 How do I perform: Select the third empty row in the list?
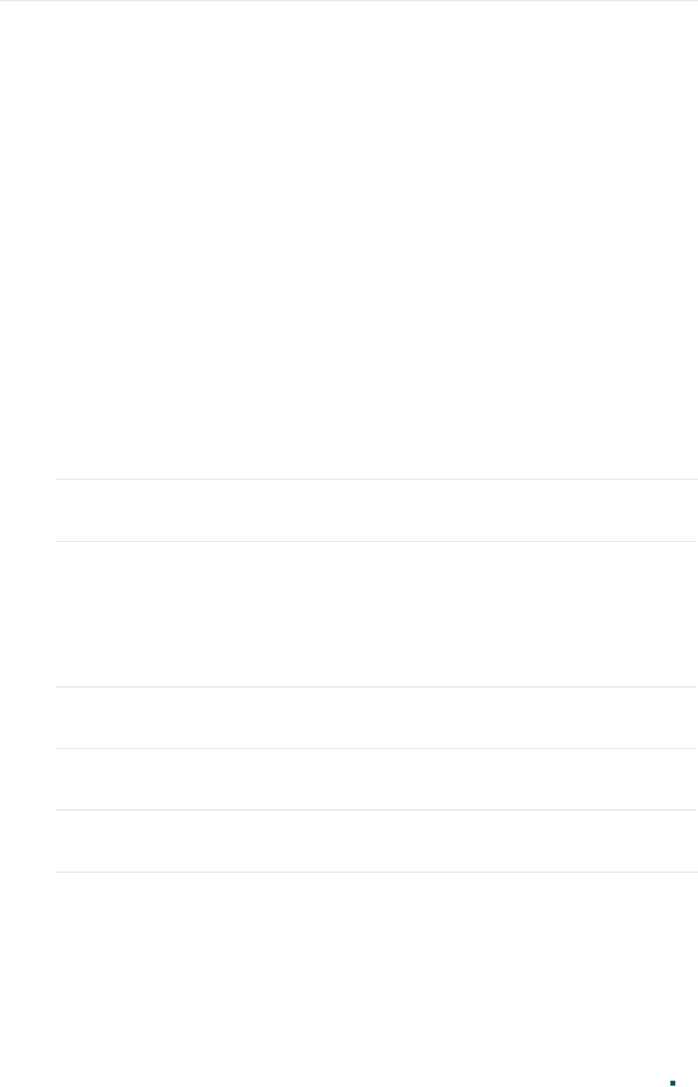pos(376,717)
